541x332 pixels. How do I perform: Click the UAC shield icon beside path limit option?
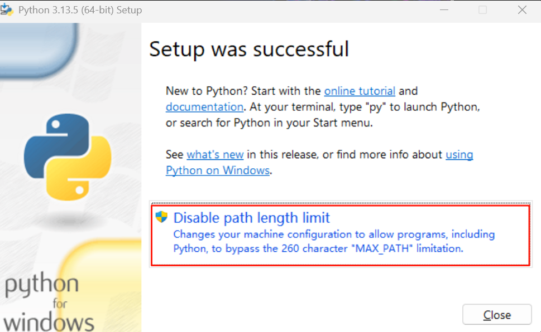[161, 218]
